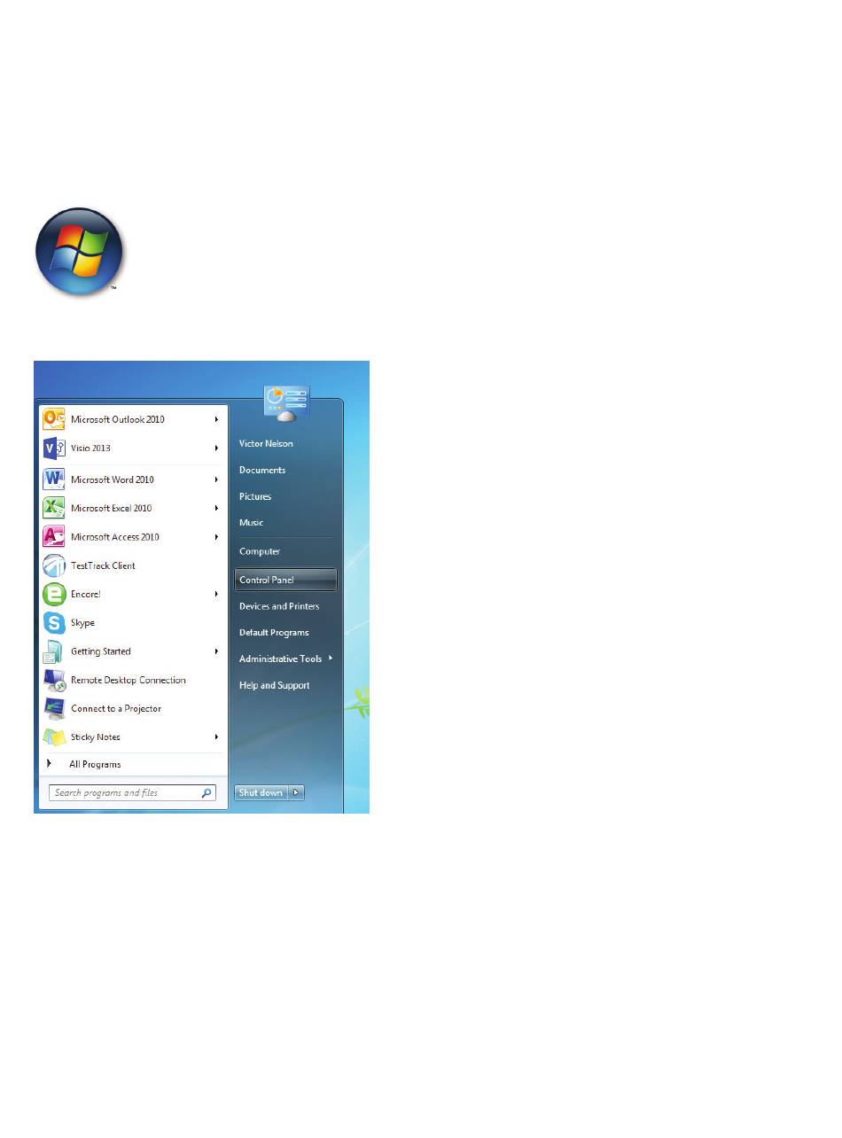Launch Skype from its blue icon
Screen dimensions: 842x1138
click(54, 623)
